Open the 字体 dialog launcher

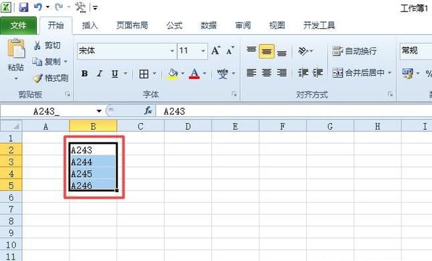pyautogui.click(x=234, y=94)
